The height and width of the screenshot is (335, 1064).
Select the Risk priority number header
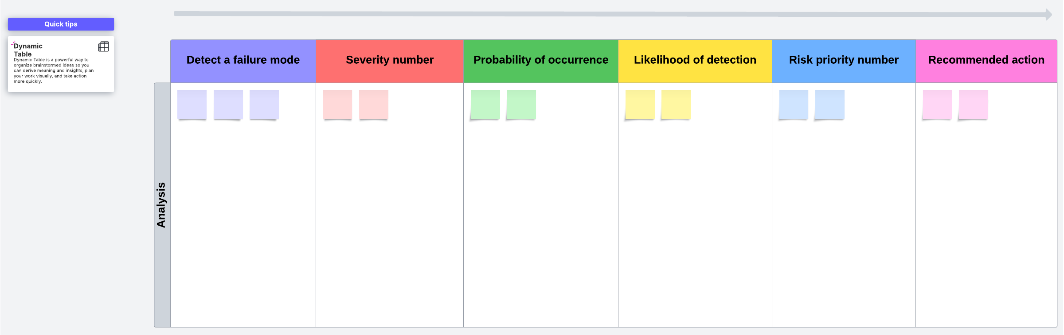[843, 60]
